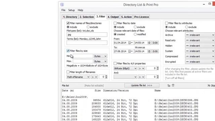The height and width of the screenshot is (121, 215).
Task: Click file row DSCN0399.JPG
Action: [x=130, y=100]
